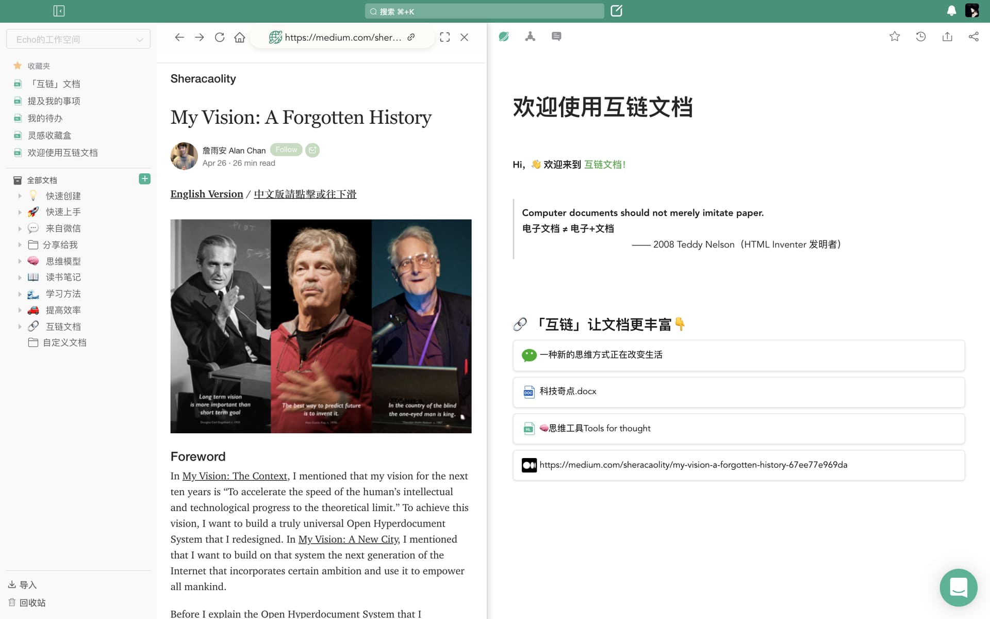Reload the embedded Medium page

220,37
